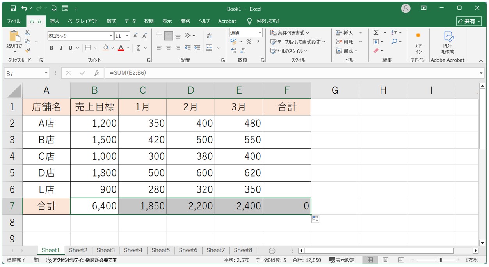Apply percent style to cells
Screen dimensions: 489x267
click(x=249, y=42)
